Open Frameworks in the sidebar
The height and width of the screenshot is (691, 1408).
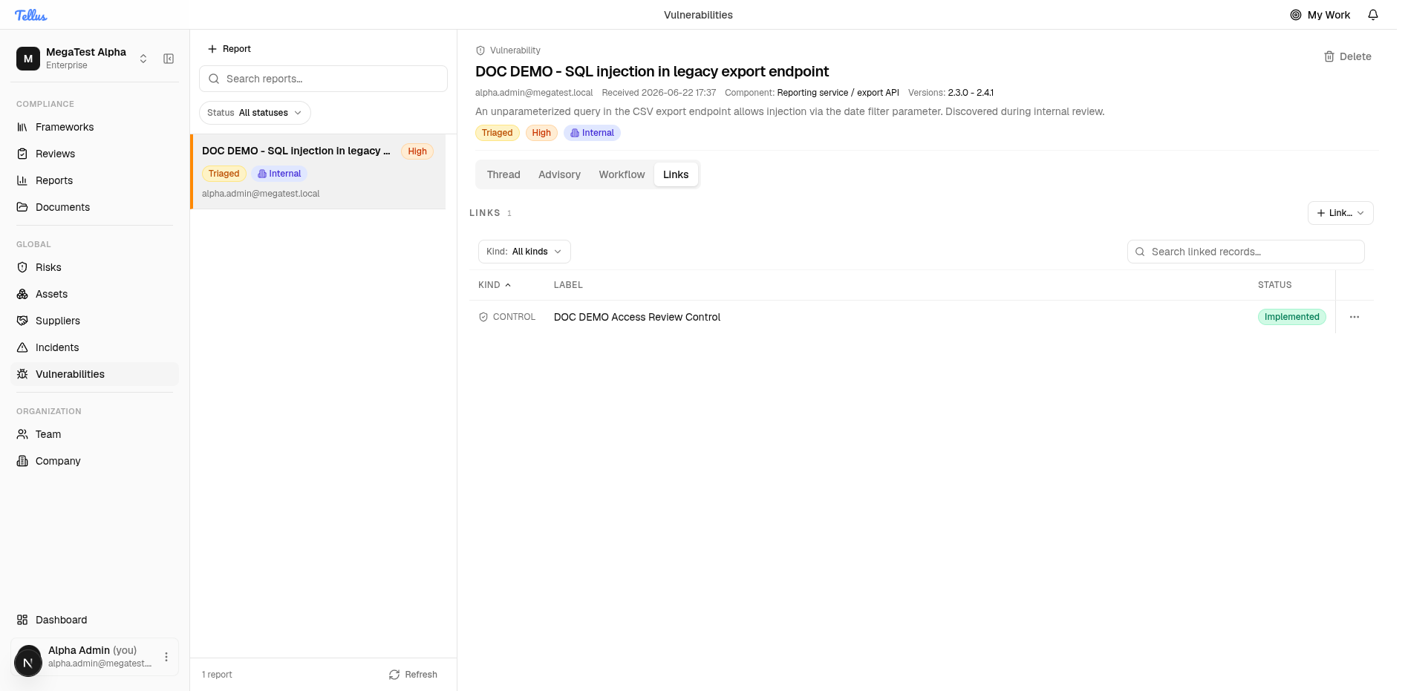click(94, 127)
